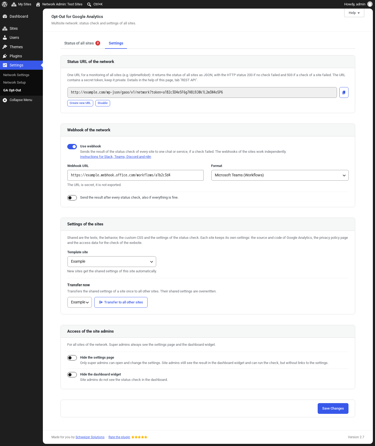Click the Sites icon in sidebar
Image resolution: width=375 pixels, height=446 pixels.
pos(5,28)
